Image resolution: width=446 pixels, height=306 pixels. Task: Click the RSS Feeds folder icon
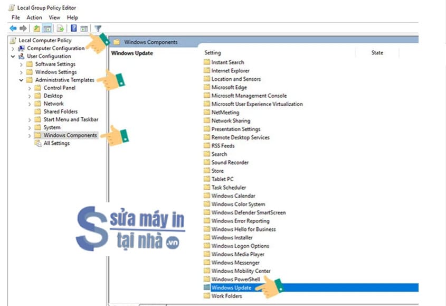coord(207,145)
